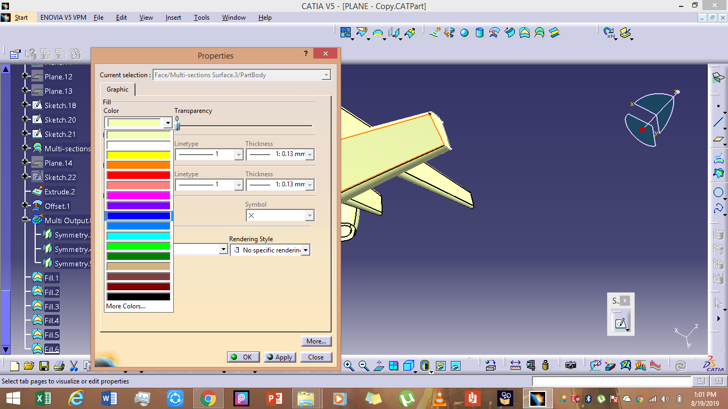The height and width of the screenshot is (409, 728).
Task: Click the More... button
Action: pos(316,341)
